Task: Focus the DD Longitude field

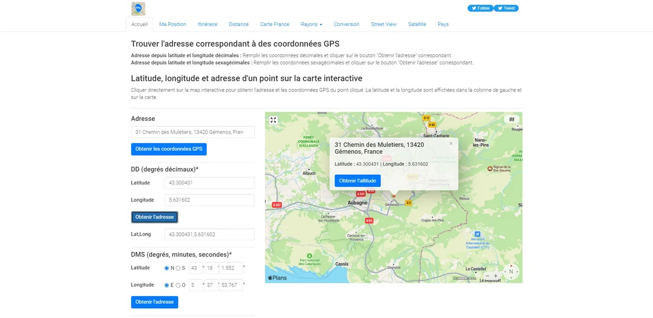Action: pos(210,200)
